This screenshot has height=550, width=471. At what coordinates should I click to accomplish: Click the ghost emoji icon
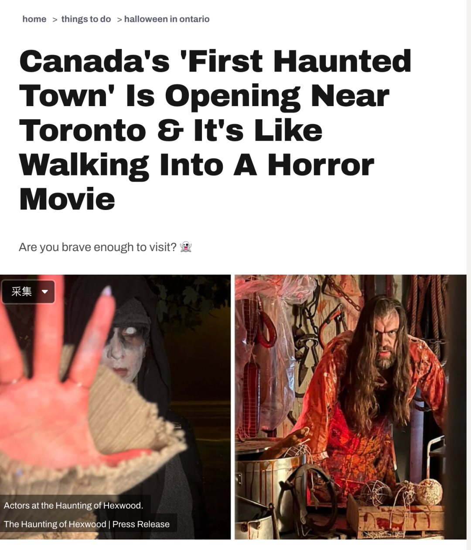click(x=186, y=247)
